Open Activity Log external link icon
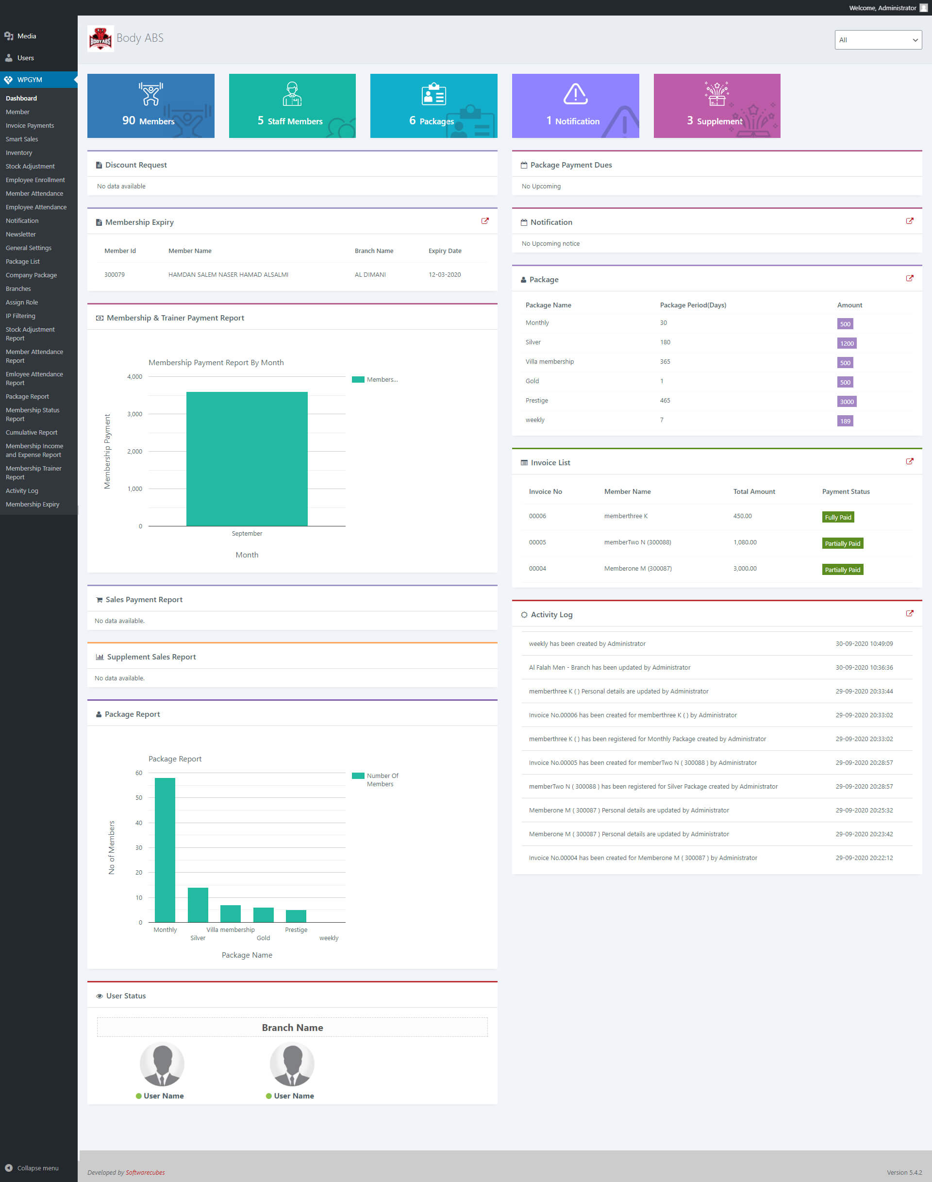Screen dimensions: 932x1182 coord(909,613)
